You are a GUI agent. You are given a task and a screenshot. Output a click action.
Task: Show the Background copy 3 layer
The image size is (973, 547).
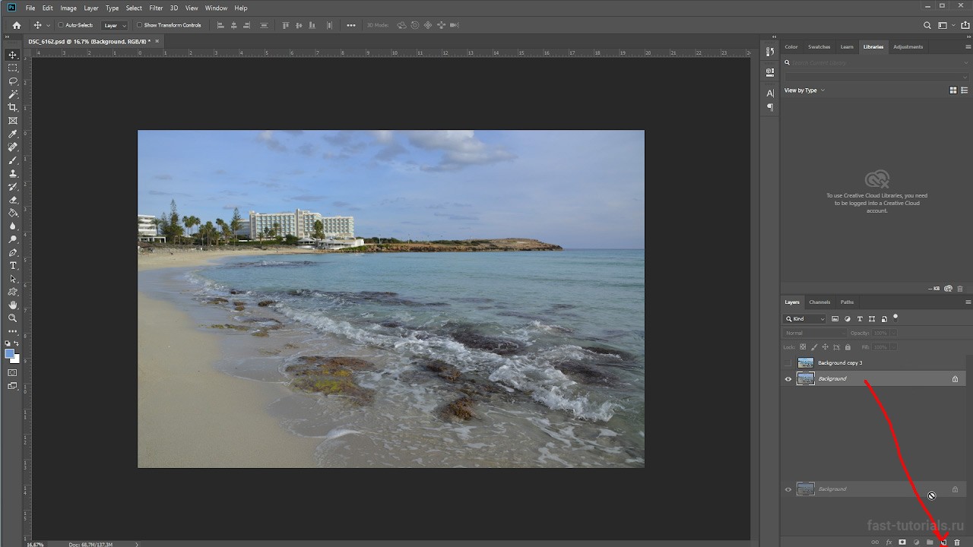[788, 363]
